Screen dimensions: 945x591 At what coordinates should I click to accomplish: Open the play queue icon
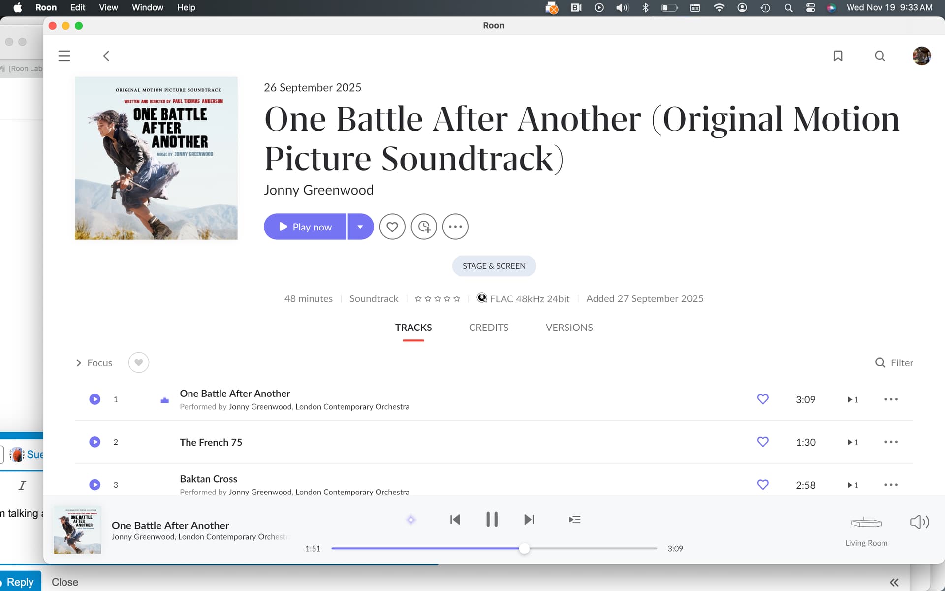click(574, 520)
